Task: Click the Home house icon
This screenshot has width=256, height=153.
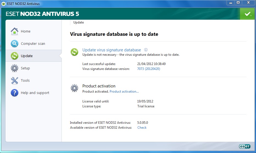Action: tap(15, 31)
